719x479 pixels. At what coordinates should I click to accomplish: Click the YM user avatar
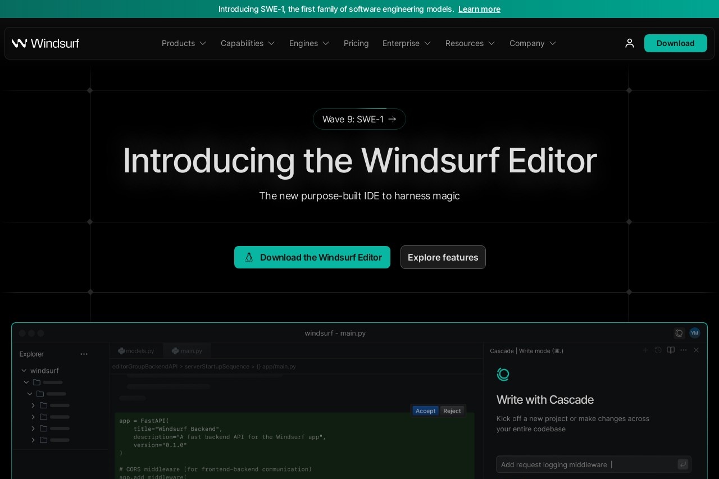[x=695, y=333]
